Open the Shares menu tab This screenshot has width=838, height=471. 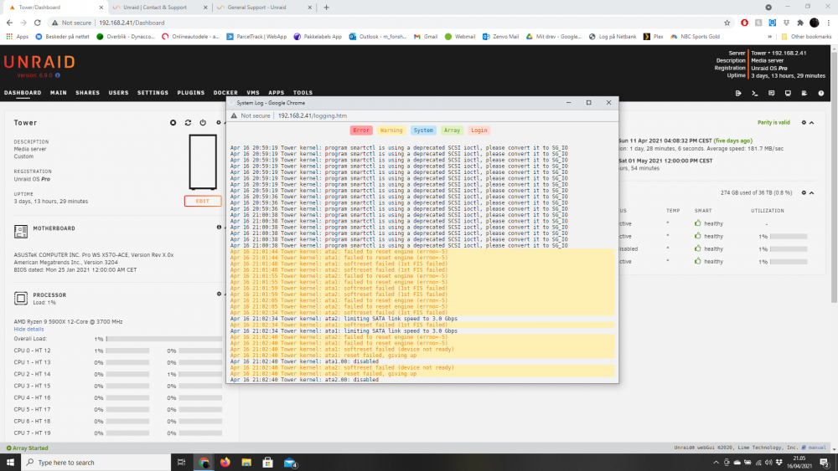(x=88, y=93)
